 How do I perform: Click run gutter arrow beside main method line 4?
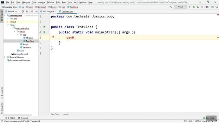point(44,32)
